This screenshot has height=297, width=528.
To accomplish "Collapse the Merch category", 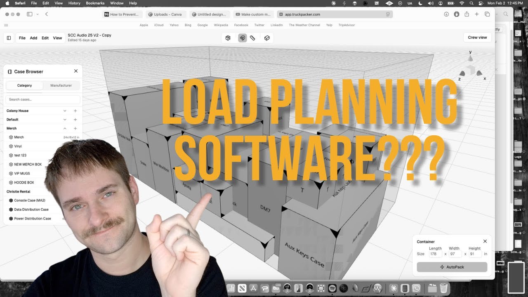I will tap(65, 128).
